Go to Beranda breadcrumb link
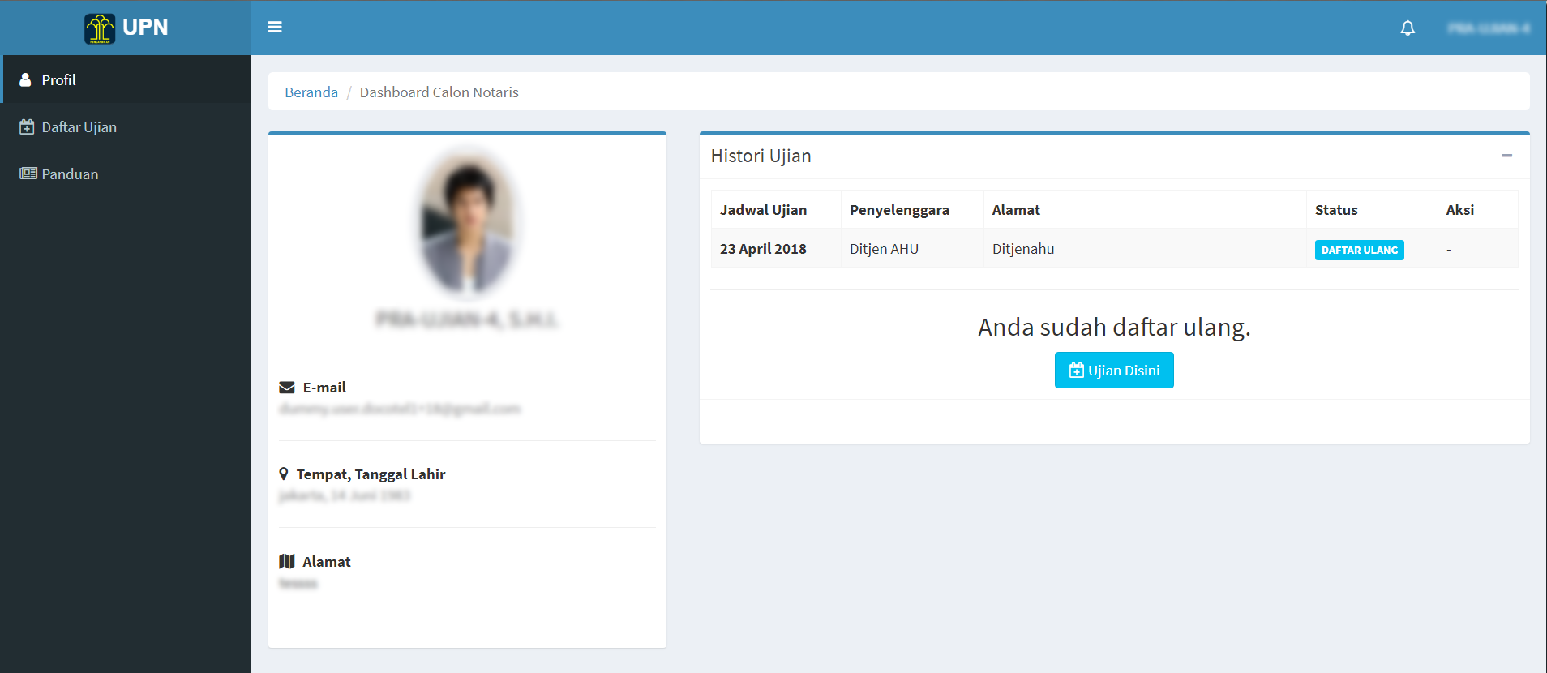This screenshot has width=1547, height=673. (x=311, y=92)
